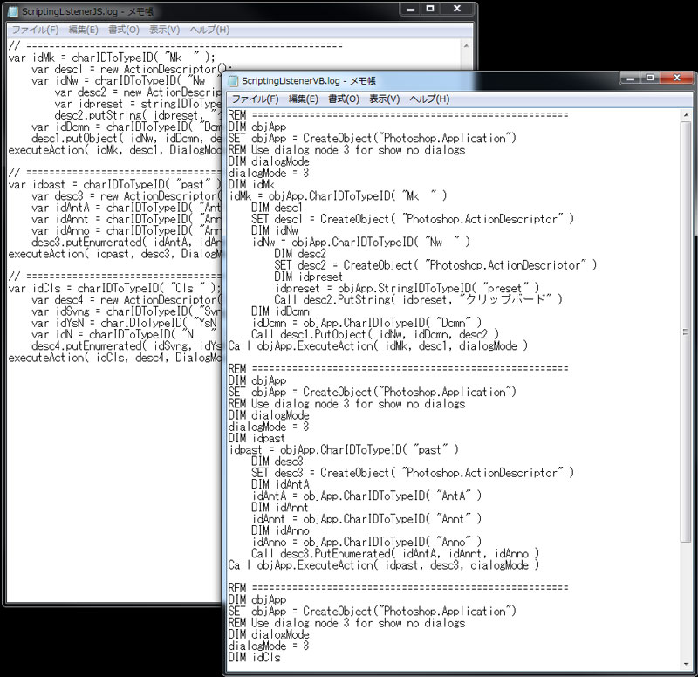Click line 'var idSvng' in JS log
This screenshot has height=677, width=698.
(126, 311)
